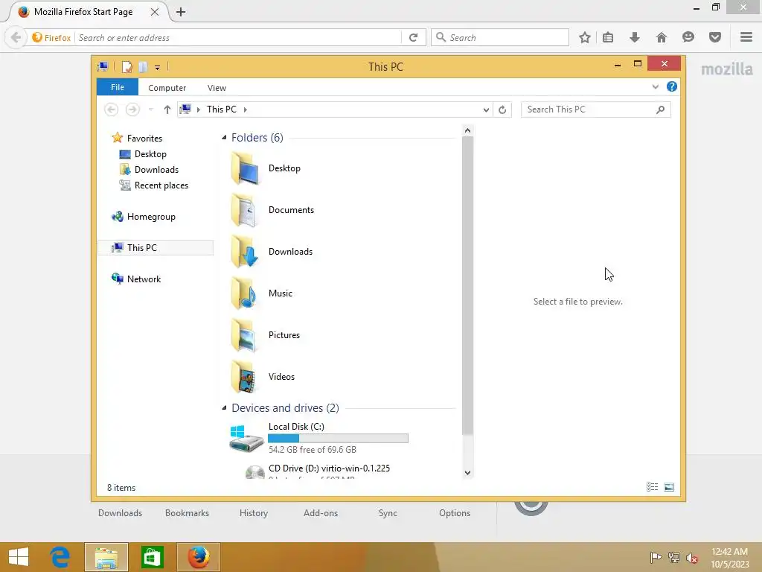The image size is (762, 572).
Task: Expand the ribbon with the chevron arrow
Action: coord(655,86)
